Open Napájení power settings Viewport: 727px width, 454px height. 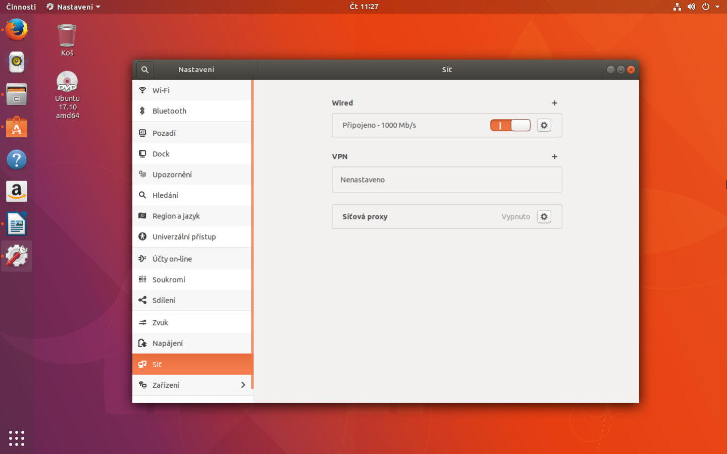click(x=168, y=343)
